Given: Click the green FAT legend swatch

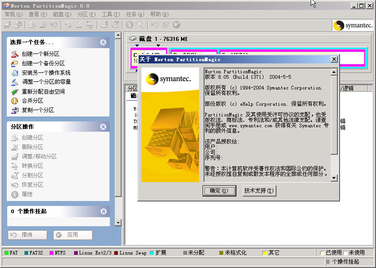Looking at the screenshot, I should [x=6, y=253].
